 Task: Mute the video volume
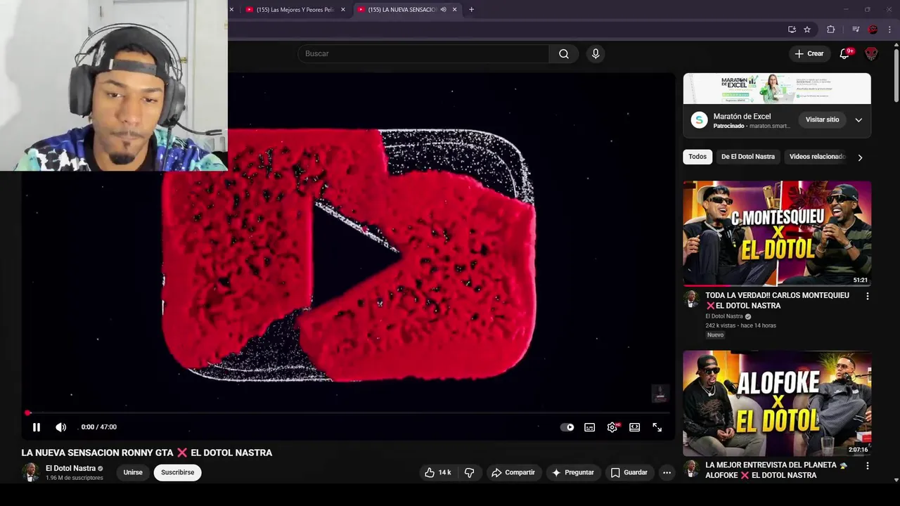point(61,427)
